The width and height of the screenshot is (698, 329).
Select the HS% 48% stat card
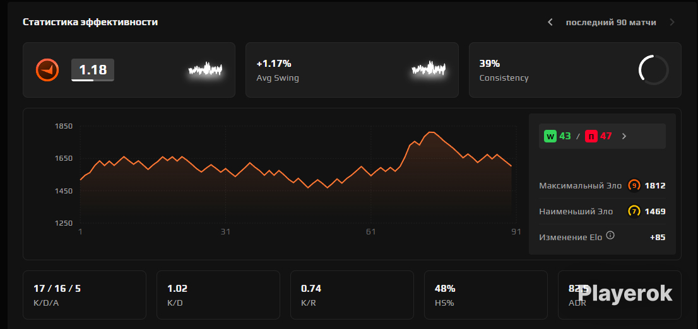486,295
